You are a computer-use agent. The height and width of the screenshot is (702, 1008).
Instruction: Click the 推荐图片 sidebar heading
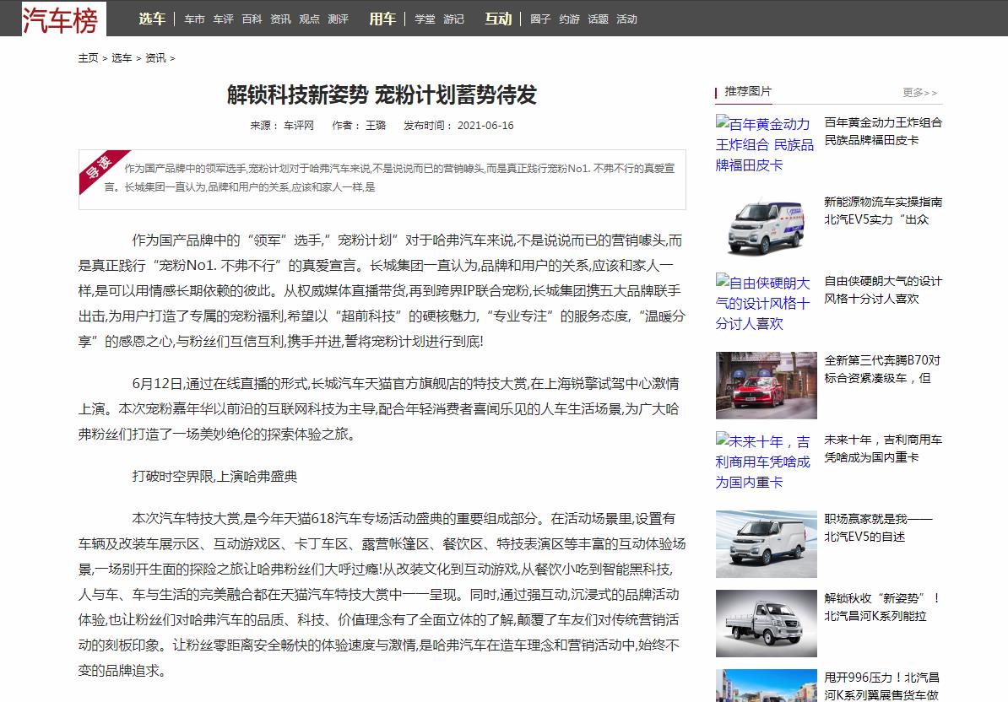(748, 91)
